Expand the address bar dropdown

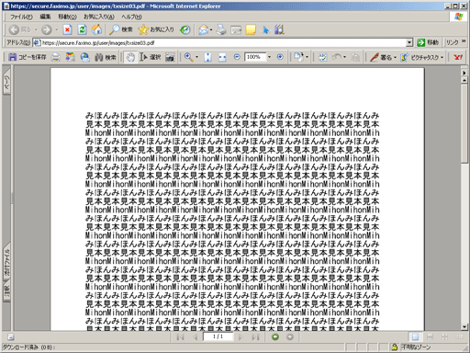[409, 42]
